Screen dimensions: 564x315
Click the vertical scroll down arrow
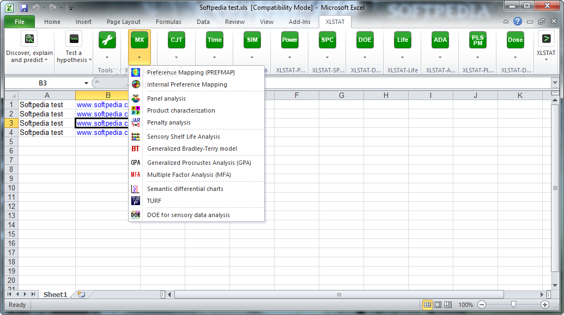555,286
